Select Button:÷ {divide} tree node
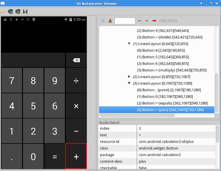 tap(170, 37)
